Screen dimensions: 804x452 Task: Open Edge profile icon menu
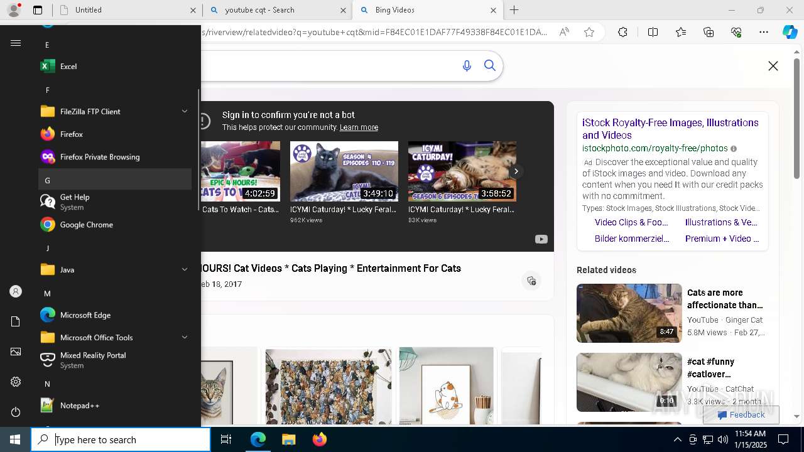pos(14,10)
